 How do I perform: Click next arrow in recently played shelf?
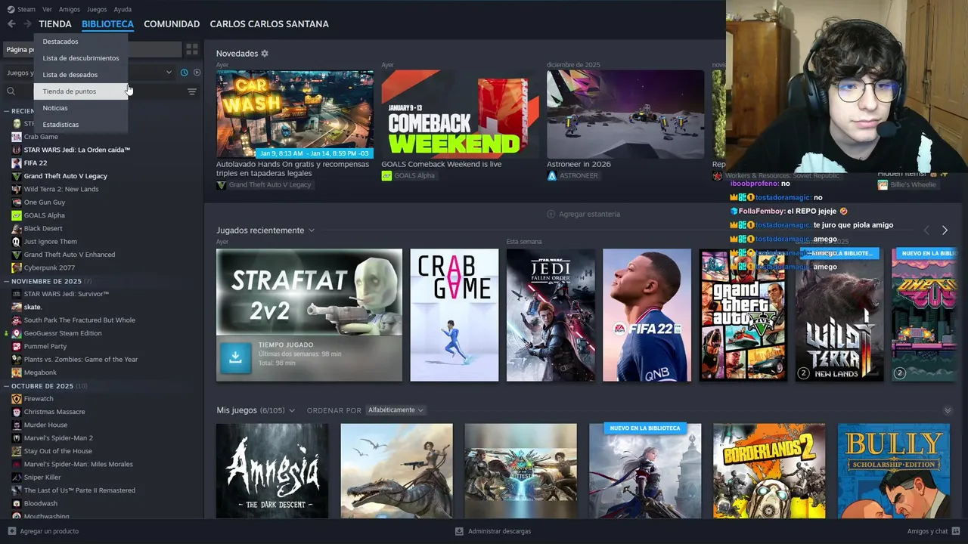[x=945, y=230]
